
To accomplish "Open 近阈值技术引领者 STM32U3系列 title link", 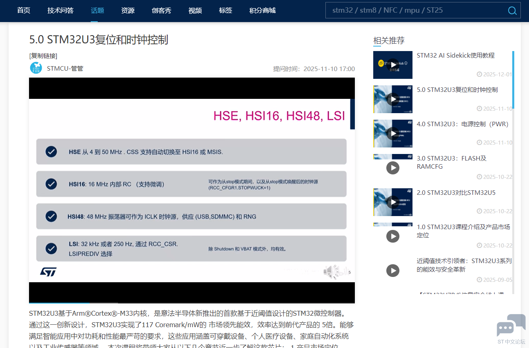I will (464, 265).
